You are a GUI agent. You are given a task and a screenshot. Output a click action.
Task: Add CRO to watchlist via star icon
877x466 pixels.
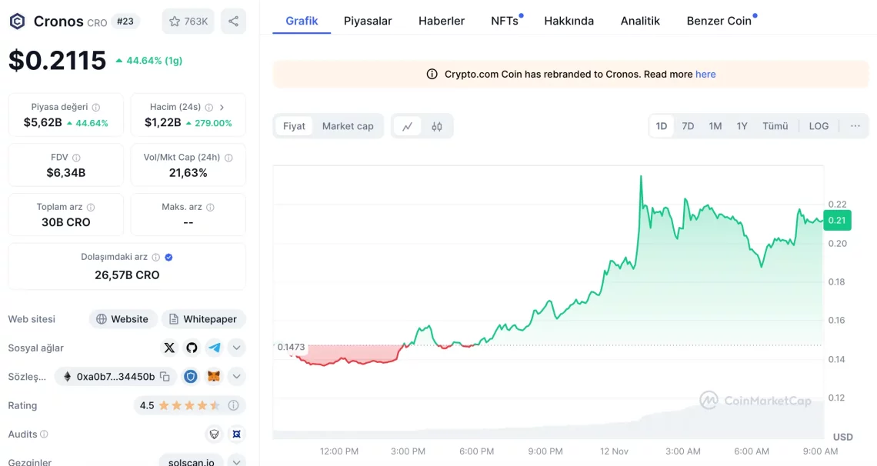click(174, 21)
